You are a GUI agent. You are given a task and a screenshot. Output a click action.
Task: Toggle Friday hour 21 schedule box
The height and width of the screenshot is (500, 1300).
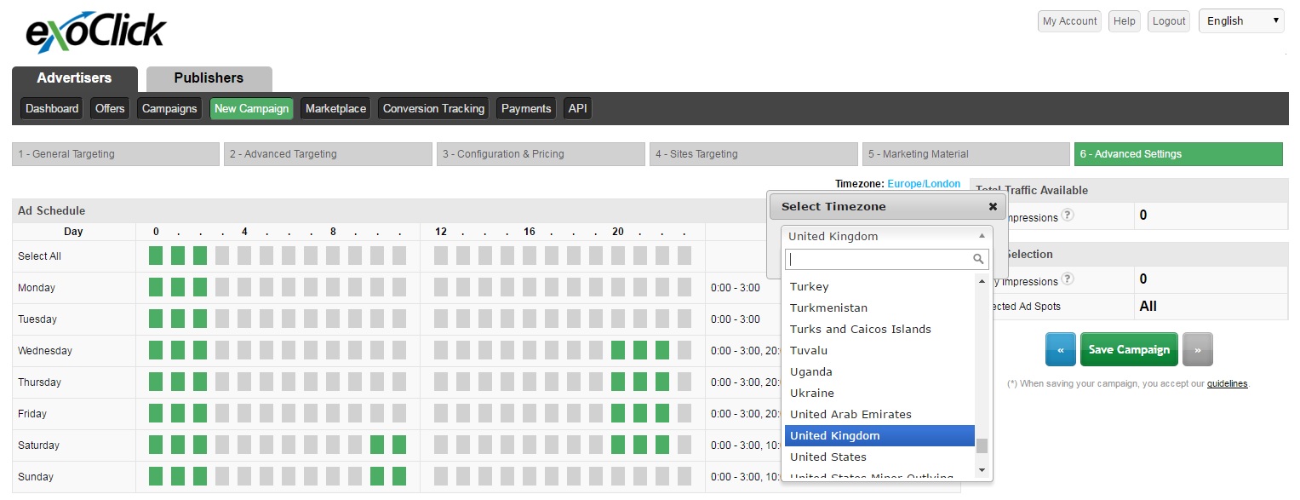[640, 413]
